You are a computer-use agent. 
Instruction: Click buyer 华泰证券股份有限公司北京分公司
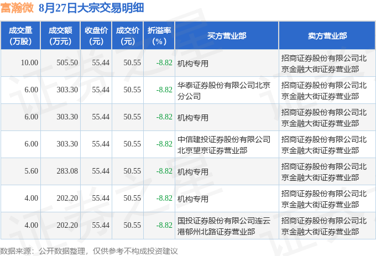(x=224, y=91)
